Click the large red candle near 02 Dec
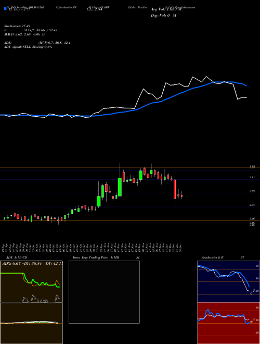 coord(175,189)
